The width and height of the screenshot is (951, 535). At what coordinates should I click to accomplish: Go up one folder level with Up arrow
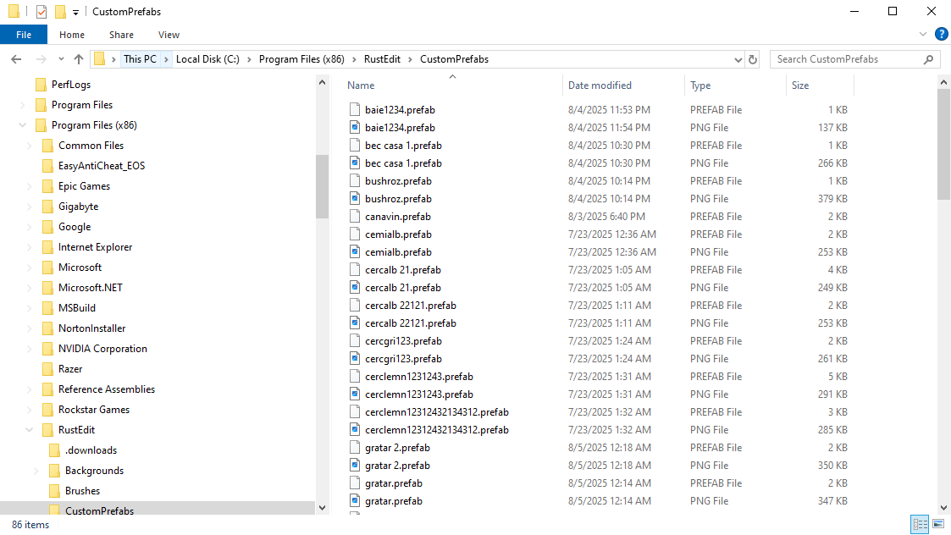click(x=79, y=59)
